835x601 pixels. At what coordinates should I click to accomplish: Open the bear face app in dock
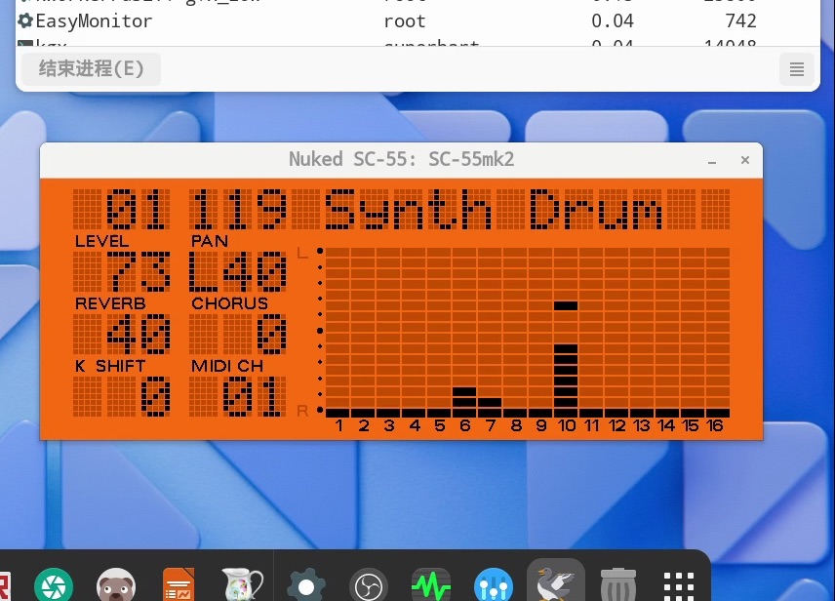(x=116, y=585)
